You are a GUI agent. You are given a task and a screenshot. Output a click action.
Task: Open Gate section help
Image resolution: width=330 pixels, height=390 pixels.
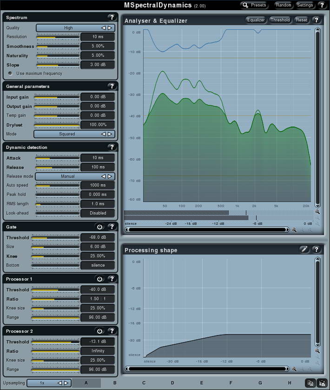pos(112,227)
